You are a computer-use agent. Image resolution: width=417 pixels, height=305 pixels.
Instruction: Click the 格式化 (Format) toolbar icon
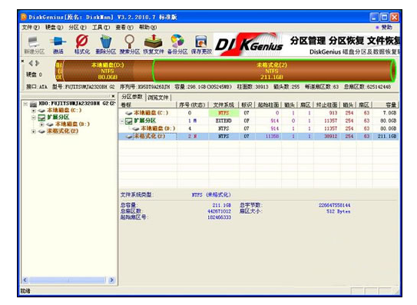tap(82, 45)
